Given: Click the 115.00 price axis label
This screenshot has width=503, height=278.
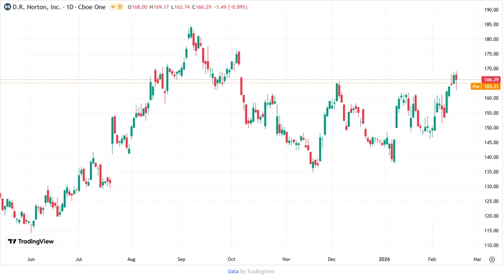Looking at the screenshot, I should click(491, 231).
